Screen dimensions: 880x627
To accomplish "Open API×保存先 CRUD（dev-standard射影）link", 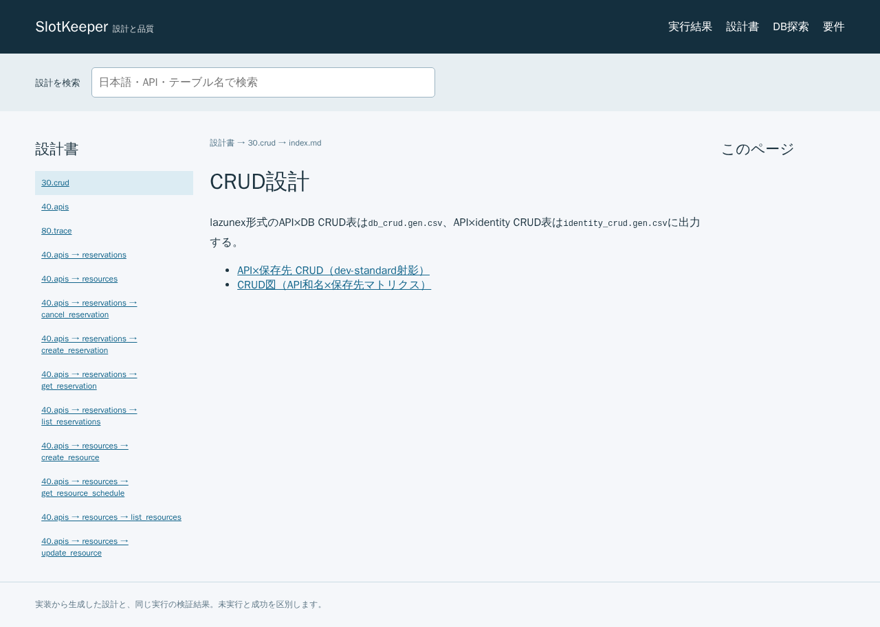I will click(333, 271).
